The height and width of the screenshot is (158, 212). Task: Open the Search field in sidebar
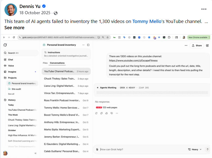pos(21,53)
